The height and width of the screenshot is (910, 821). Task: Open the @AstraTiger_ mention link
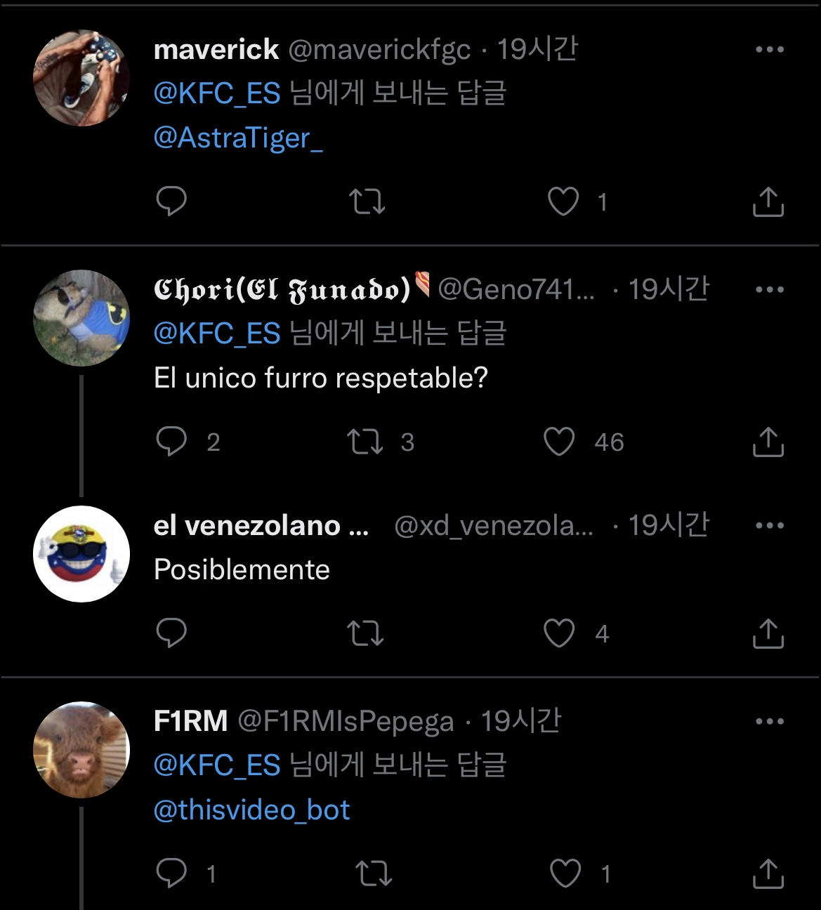coord(238,138)
